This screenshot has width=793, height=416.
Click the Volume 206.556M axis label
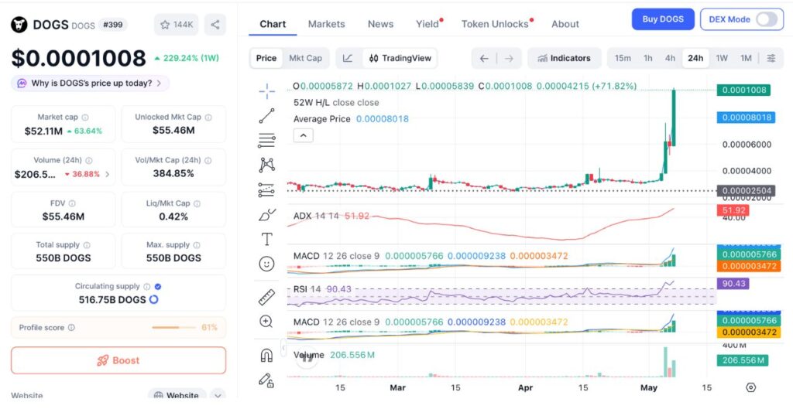coord(743,360)
